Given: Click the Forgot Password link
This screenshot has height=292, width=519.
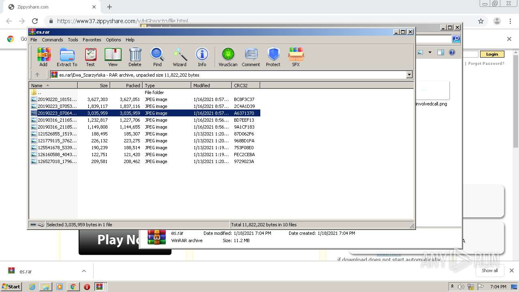Looking at the screenshot, I should [x=486, y=63].
